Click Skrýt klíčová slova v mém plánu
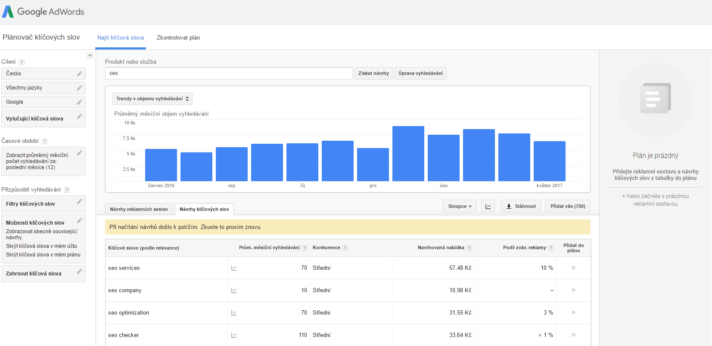 (x=43, y=255)
